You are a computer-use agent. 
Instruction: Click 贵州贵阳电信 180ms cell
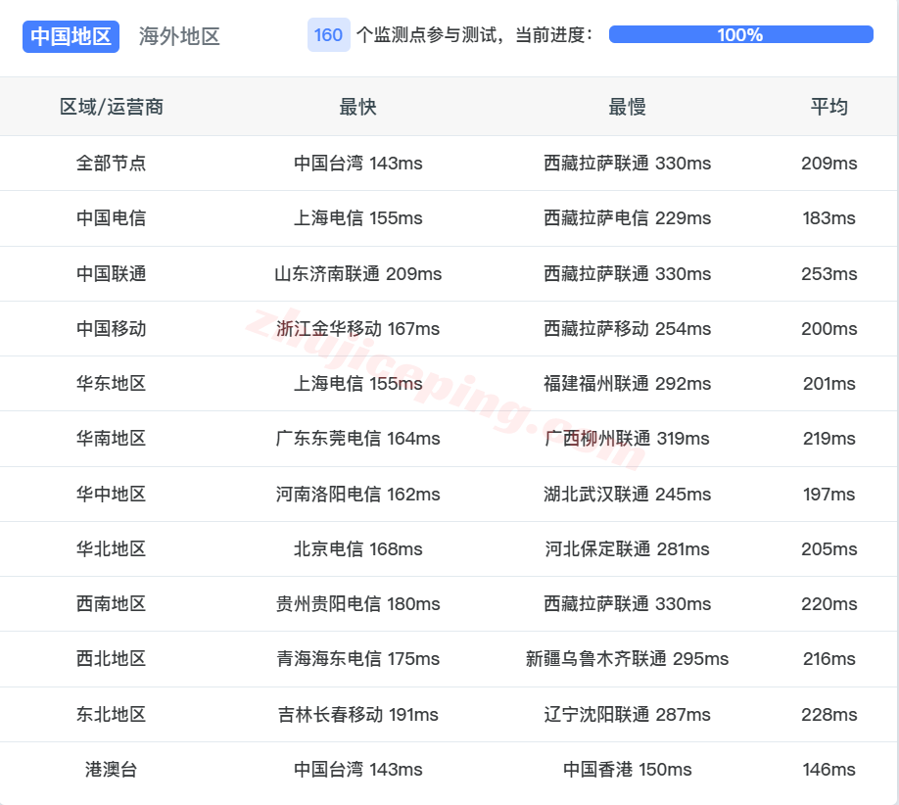[357, 603]
